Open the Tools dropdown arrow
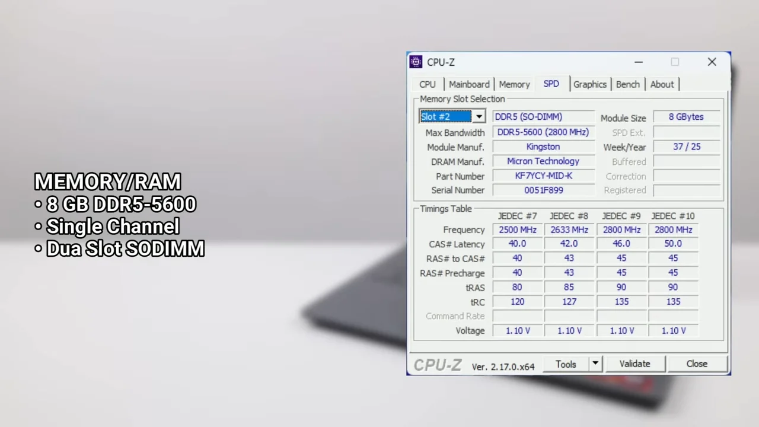The image size is (759, 427). point(595,364)
